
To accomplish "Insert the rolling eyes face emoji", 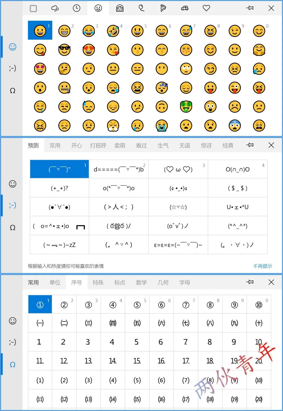I will point(186,69).
